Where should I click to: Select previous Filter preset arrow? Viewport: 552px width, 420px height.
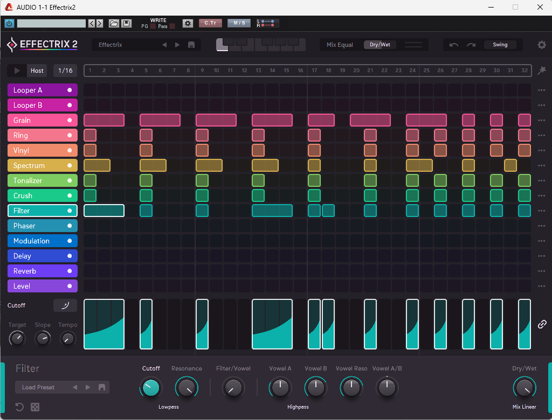(x=75, y=387)
